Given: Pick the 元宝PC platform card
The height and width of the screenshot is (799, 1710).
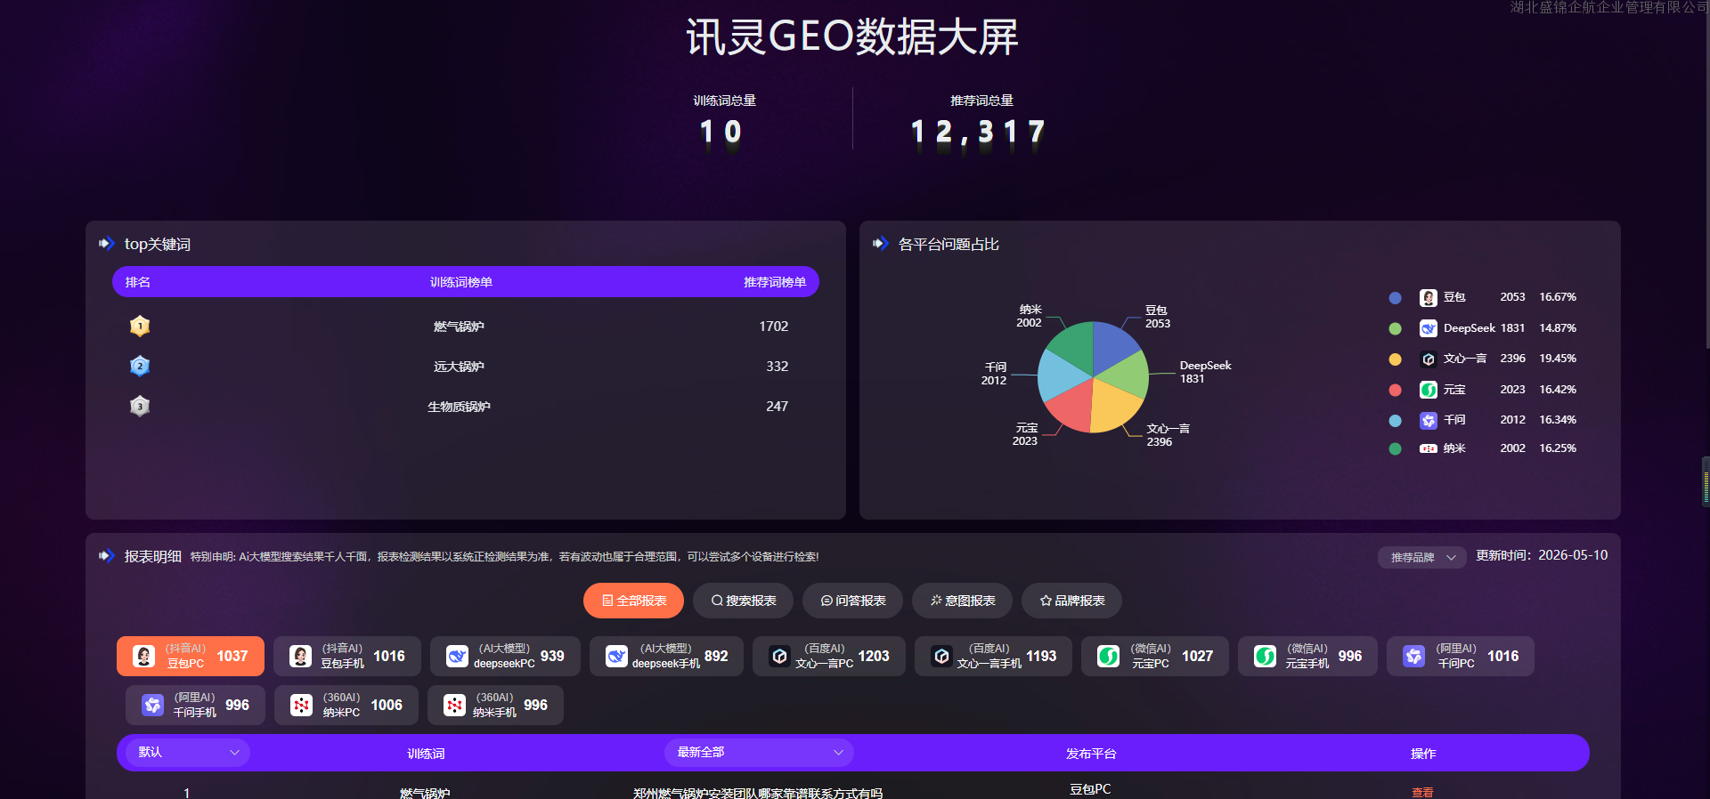Looking at the screenshot, I should point(1155,657).
